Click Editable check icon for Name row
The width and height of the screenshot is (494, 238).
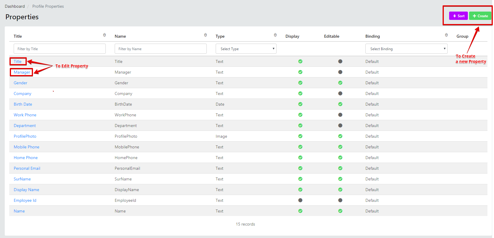pos(340,211)
